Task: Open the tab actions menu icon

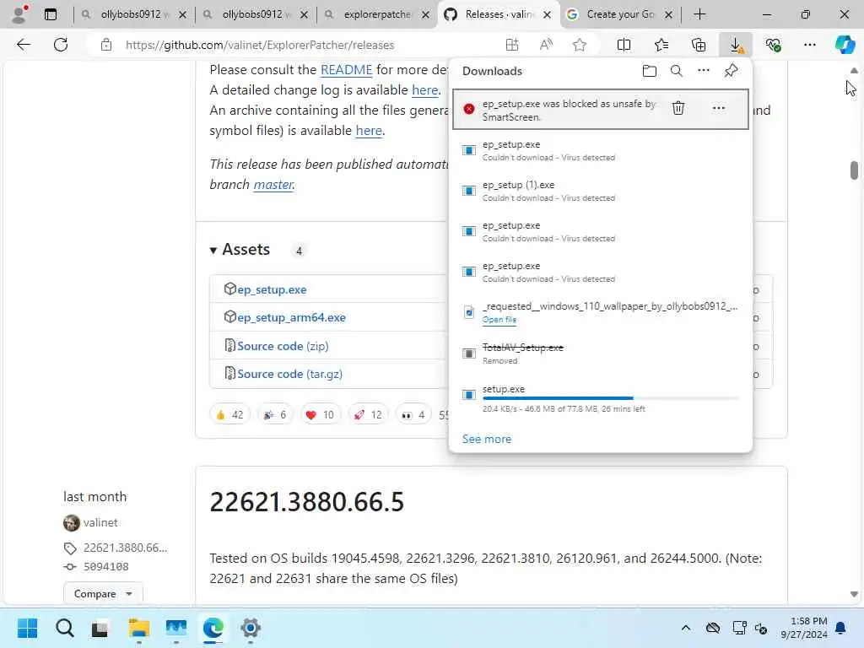Action: [50, 14]
